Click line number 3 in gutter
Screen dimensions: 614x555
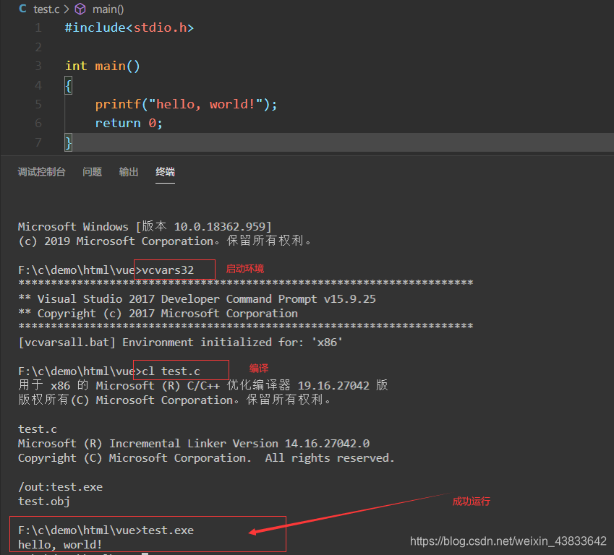tap(38, 66)
